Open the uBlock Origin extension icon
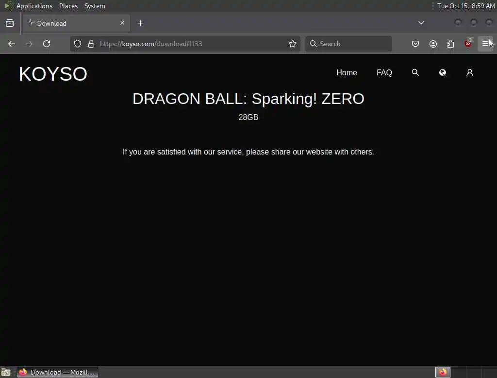This screenshot has width=497, height=378. click(468, 43)
